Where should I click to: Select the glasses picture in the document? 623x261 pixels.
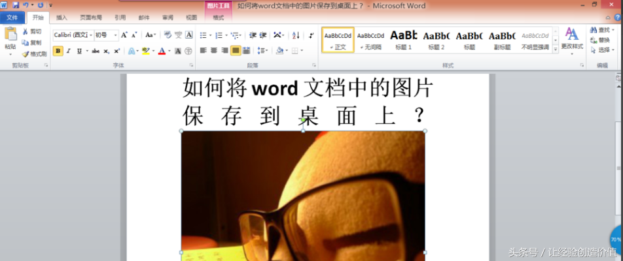pyautogui.click(x=303, y=196)
